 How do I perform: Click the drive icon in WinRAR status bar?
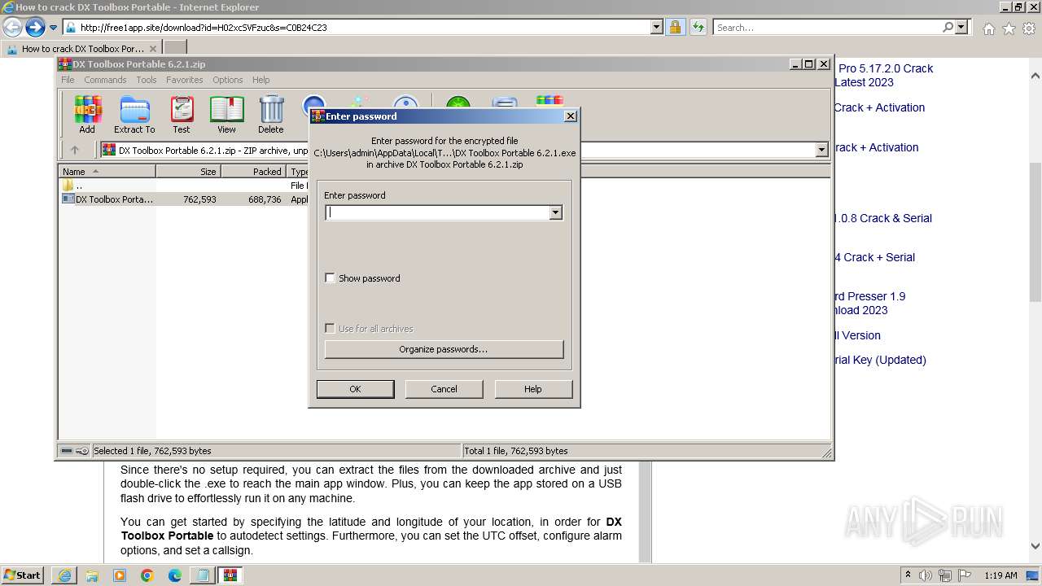67,451
